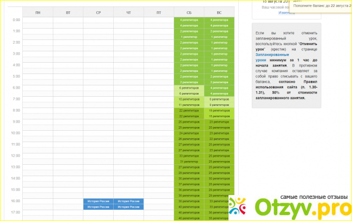Pick Sunday 8:00 slot, 19 репетиторов

(219, 110)
